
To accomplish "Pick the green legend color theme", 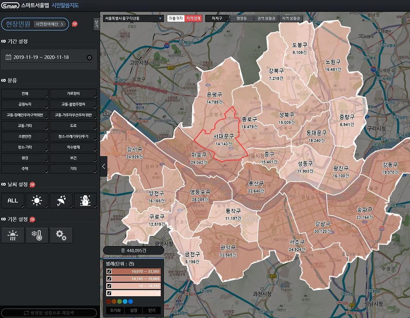I will pos(119,301).
